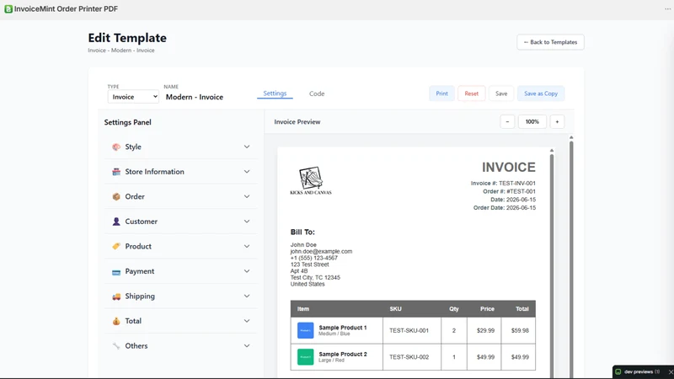674x379 pixels.
Task: Expand the Payment section chevron
Action: click(x=247, y=271)
